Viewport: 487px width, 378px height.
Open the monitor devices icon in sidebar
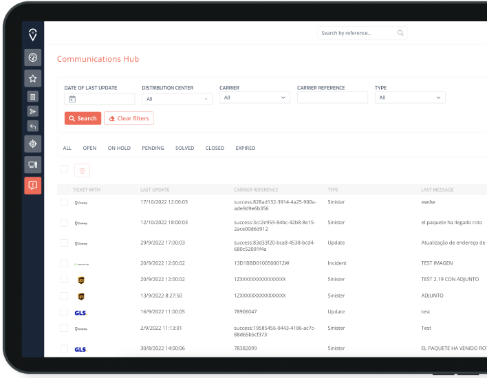pos(32,164)
